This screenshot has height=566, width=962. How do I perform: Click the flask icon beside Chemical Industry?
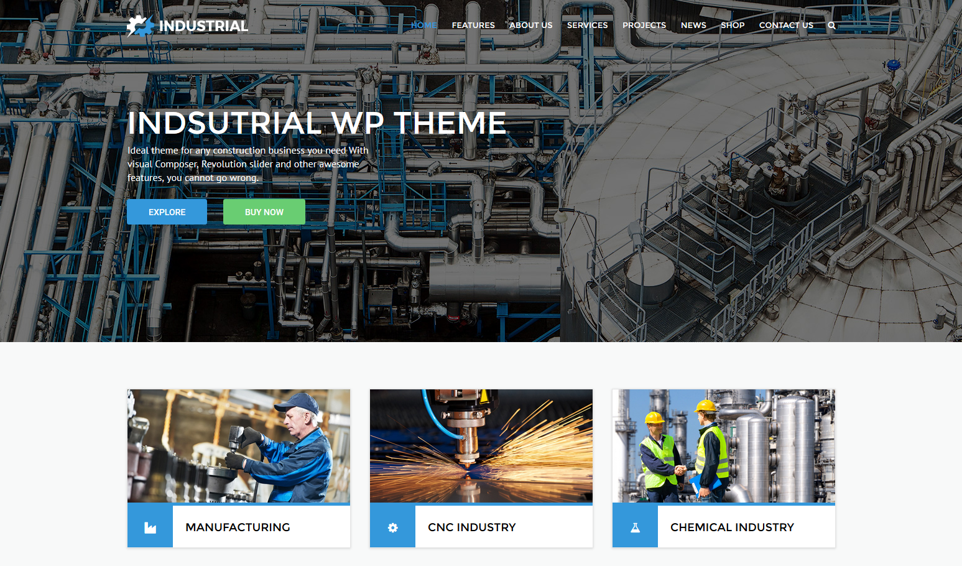(x=635, y=527)
